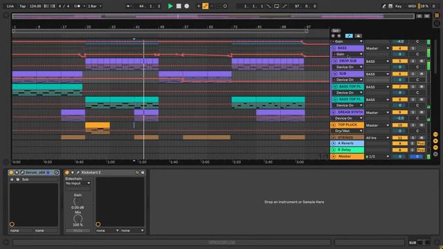The height and width of the screenshot is (249, 443).
Task: Collapse the Kickstart 2 device triangle
Action: point(72,172)
